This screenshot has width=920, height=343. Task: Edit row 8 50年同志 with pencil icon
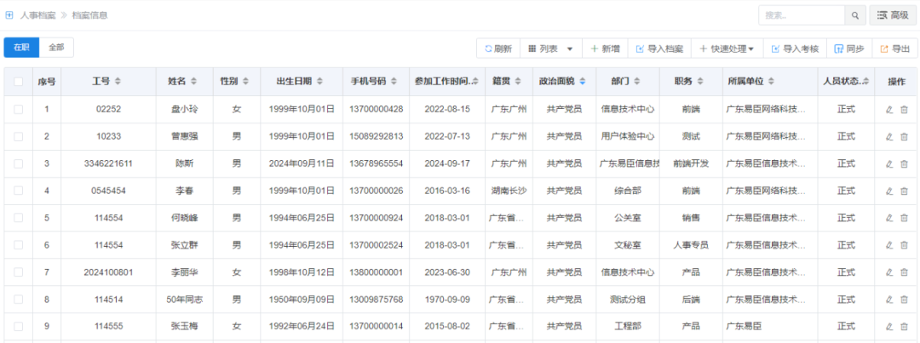point(888,300)
